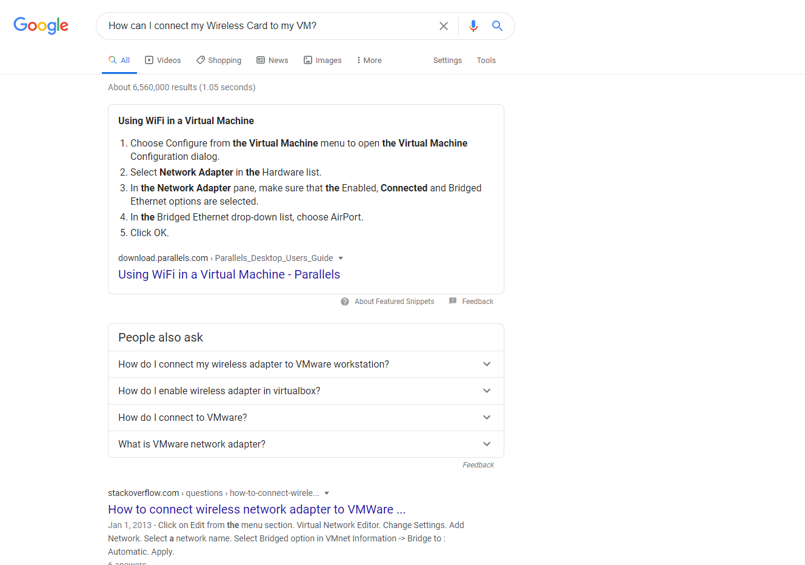The height and width of the screenshot is (565, 805).
Task: Open the parallels.com result options arrow
Action: click(341, 258)
